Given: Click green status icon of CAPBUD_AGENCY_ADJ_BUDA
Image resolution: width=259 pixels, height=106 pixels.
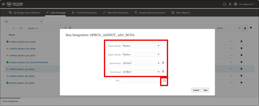Looking at the screenshot, I should click(7, 42).
